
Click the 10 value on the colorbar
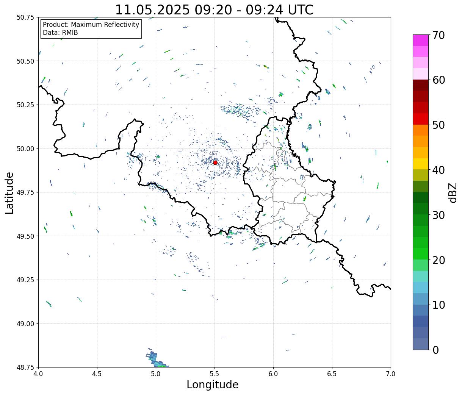438,305
